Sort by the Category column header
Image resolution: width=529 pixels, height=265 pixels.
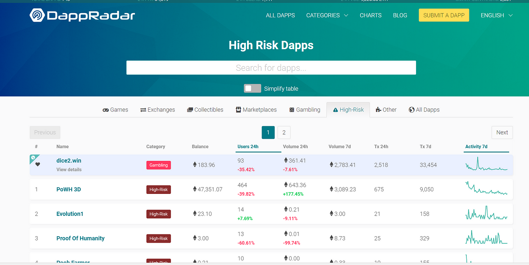click(156, 146)
